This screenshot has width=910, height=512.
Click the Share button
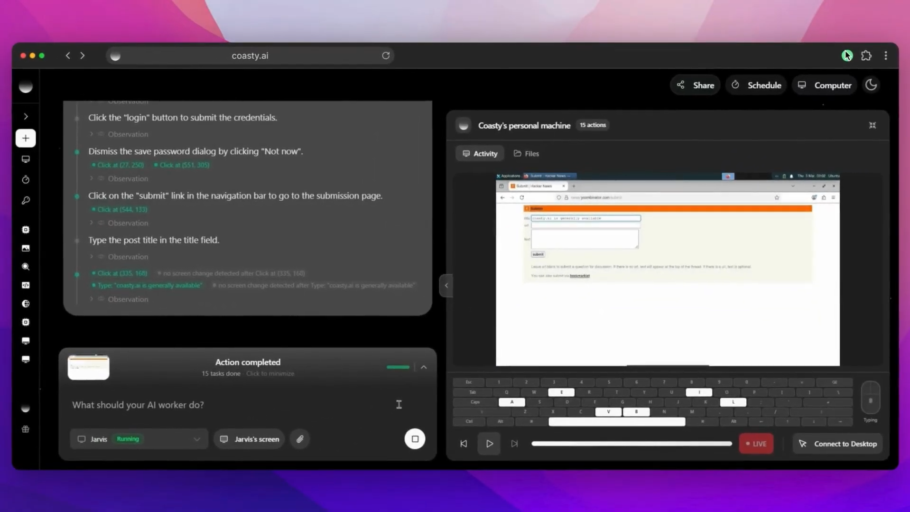click(x=695, y=84)
